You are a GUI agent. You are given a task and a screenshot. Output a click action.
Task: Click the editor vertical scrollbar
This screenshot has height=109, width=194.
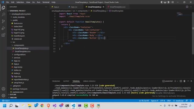[x=193, y=33]
